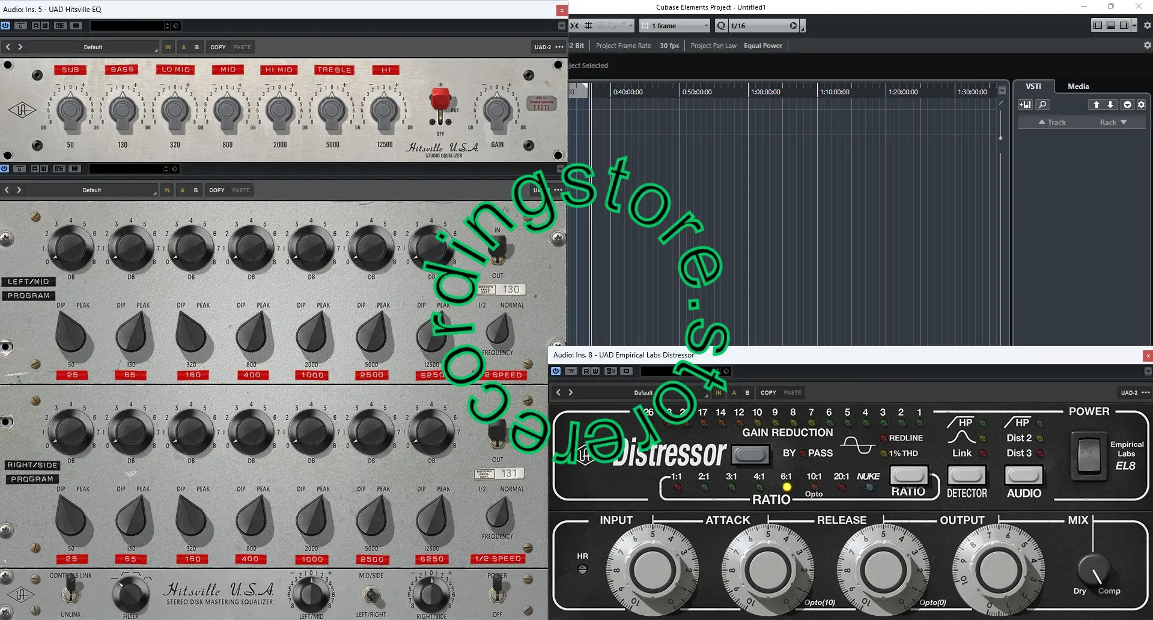Image resolution: width=1153 pixels, height=620 pixels.
Task: Collapse the Track section in VSTi panel
Action: (x=1052, y=122)
